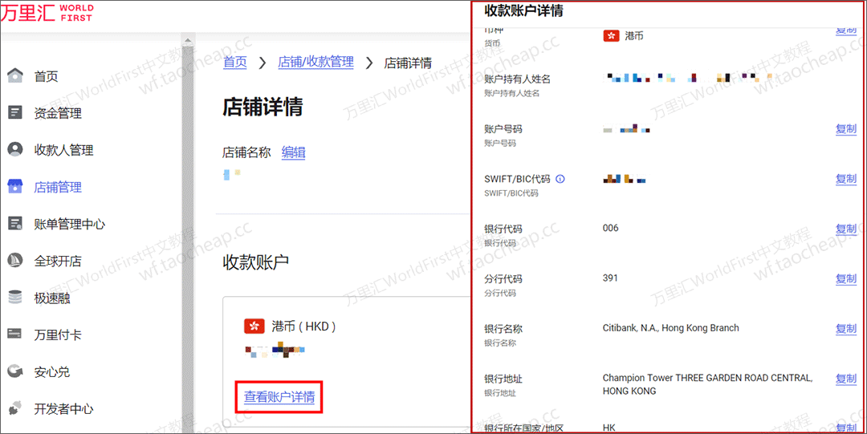Copy the 银行所在国家/地区 value
The width and height of the screenshot is (867, 434).
point(845,428)
